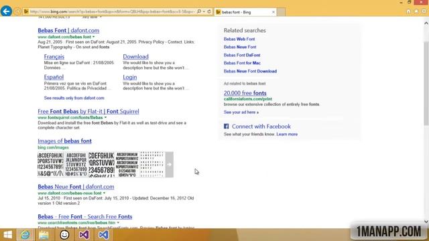Open the search dropdown arrow beside magnifier
The height and width of the screenshot is (241, 429).
click(x=204, y=11)
